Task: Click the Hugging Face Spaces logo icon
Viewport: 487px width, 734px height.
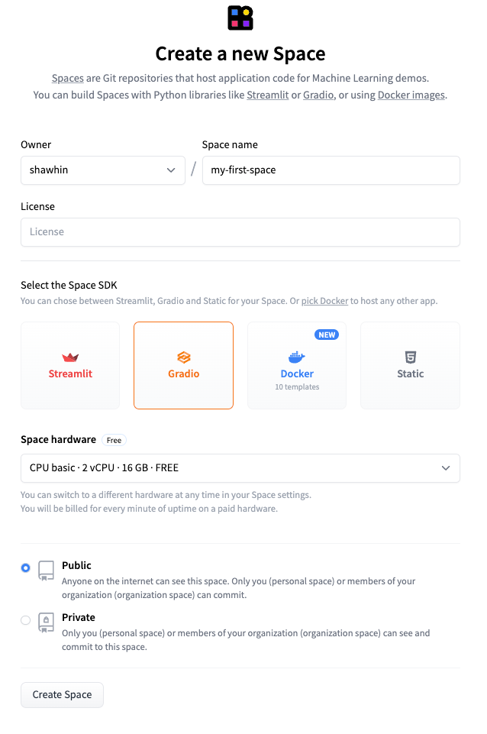Action: (240, 18)
